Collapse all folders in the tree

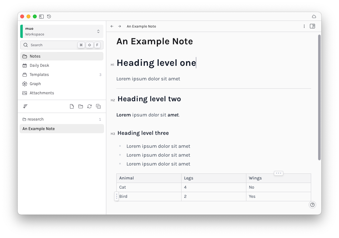coord(98,106)
